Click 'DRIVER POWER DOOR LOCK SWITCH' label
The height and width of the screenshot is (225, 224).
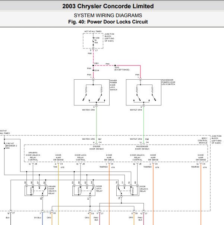[x=113, y=85]
